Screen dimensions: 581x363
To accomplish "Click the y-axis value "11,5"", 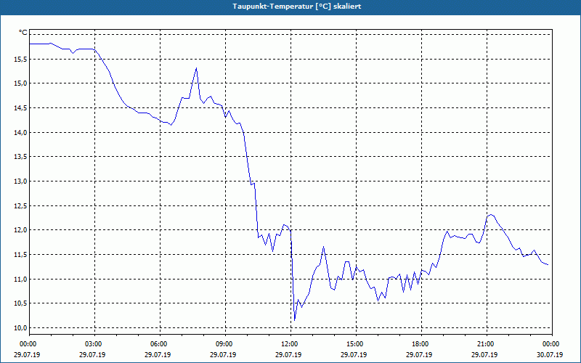I will pos(22,255).
